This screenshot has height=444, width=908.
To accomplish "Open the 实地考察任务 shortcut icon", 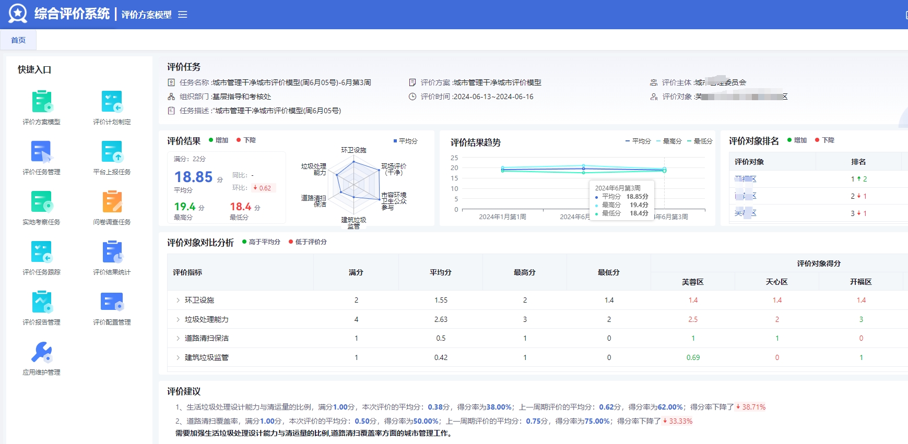I will pyautogui.click(x=42, y=202).
